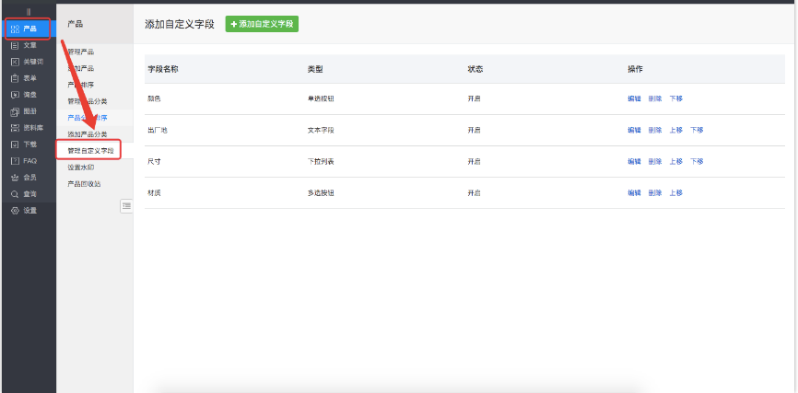Click the 下载 download icon

point(15,144)
